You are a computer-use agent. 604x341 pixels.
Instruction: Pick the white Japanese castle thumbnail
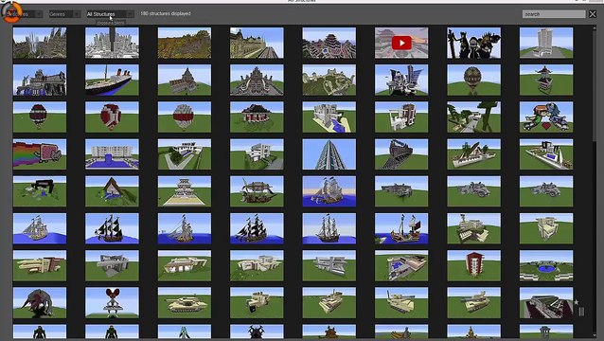click(x=185, y=191)
